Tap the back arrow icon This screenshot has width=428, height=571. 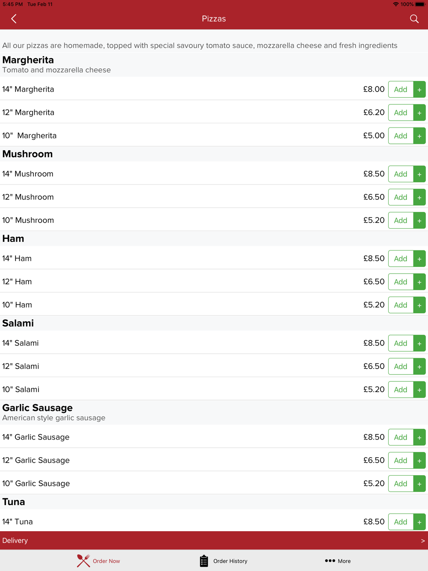14,19
